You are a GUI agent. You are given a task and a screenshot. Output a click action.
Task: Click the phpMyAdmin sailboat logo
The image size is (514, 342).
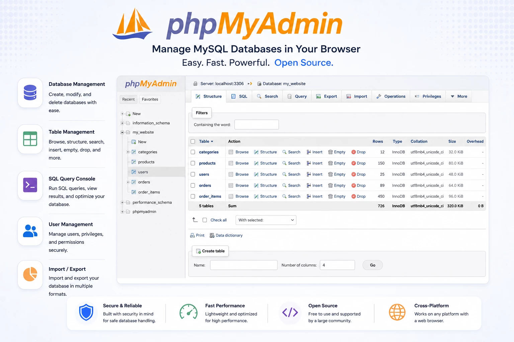[133, 23]
